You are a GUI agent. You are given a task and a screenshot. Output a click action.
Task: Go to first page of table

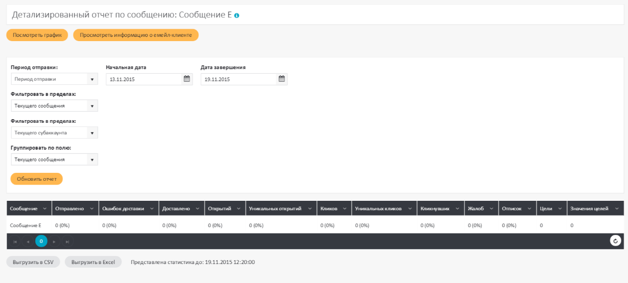pos(15,241)
